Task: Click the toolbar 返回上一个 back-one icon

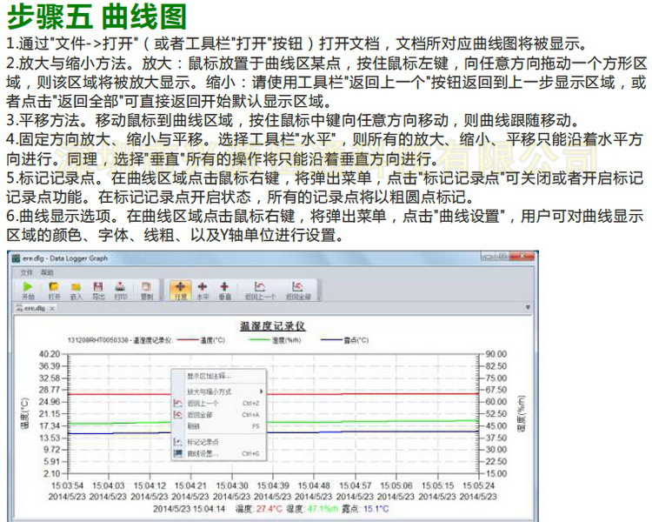Action: point(260,286)
